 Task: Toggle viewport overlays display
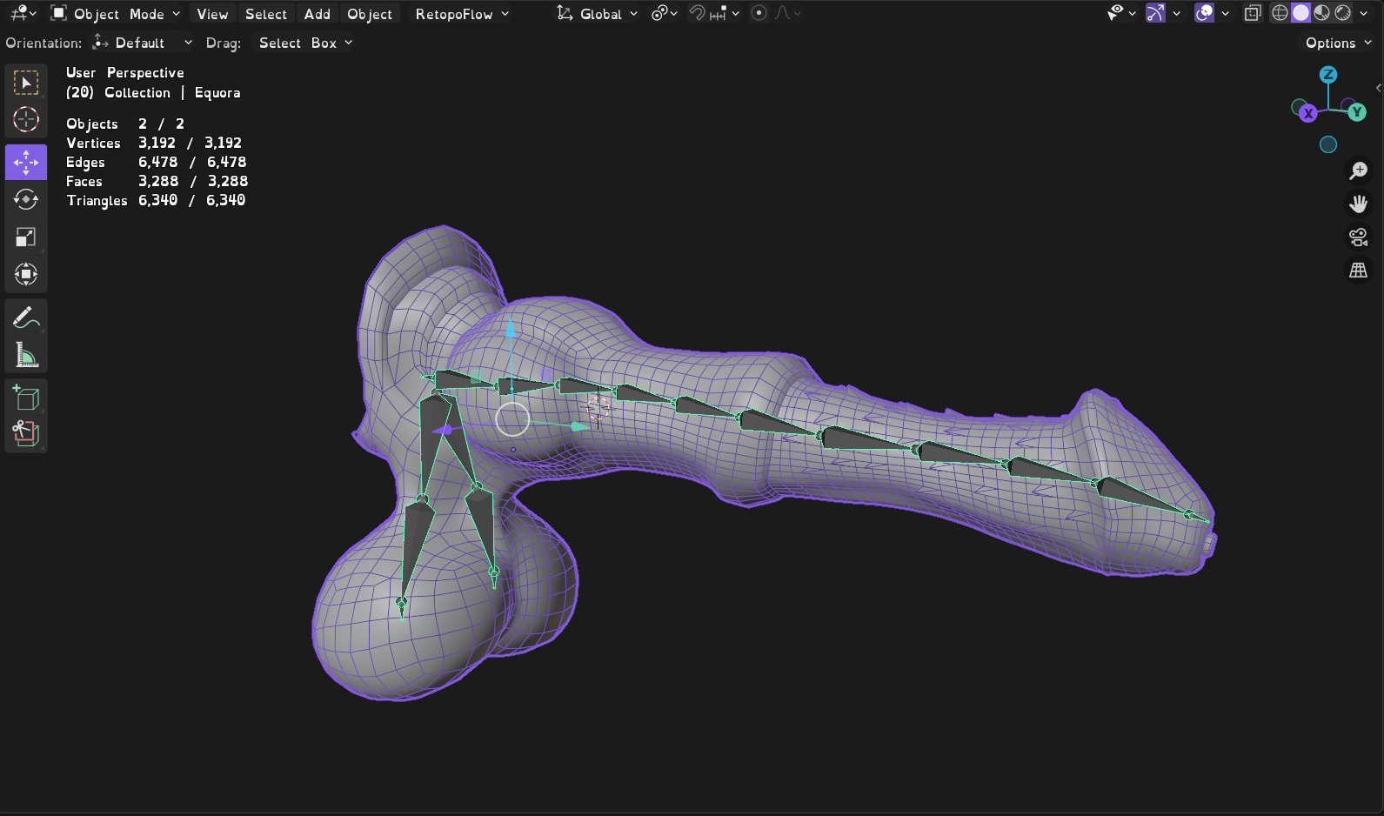click(1204, 13)
